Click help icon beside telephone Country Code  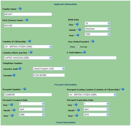point(20,69)
